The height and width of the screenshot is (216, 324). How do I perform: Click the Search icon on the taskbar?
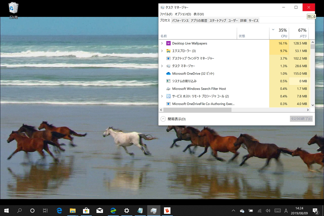(19, 210)
